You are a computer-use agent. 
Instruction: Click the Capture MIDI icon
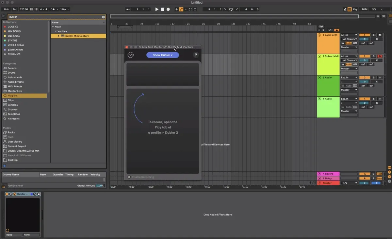(190, 9)
